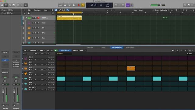Show the Mixer via sliders icon
This screenshot has width=195, height=110.
(x=22, y=5)
